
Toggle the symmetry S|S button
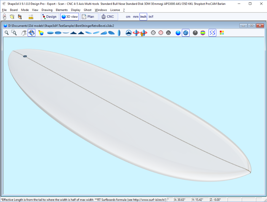(212, 33)
